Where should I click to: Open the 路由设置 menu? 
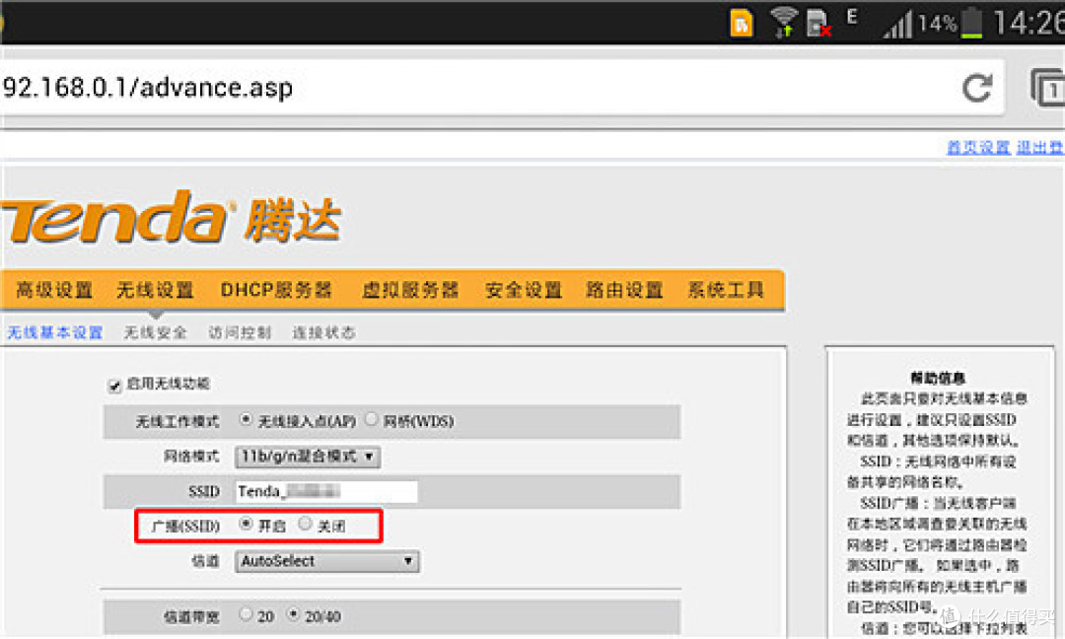pos(624,291)
